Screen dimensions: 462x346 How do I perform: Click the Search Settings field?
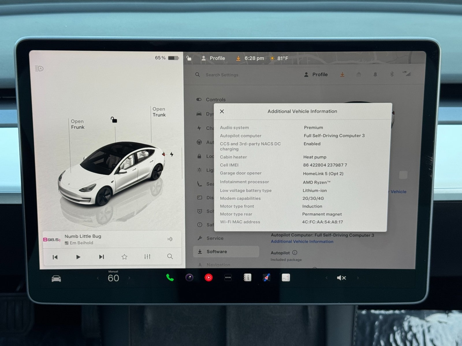222,75
